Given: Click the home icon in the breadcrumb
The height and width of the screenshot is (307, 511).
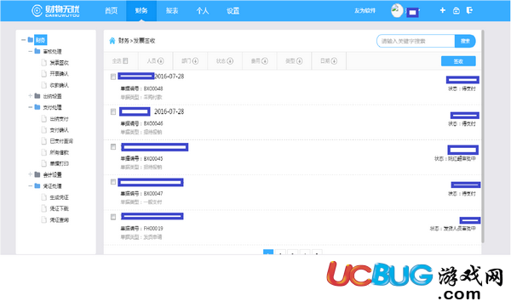Looking at the screenshot, I should 112,41.
